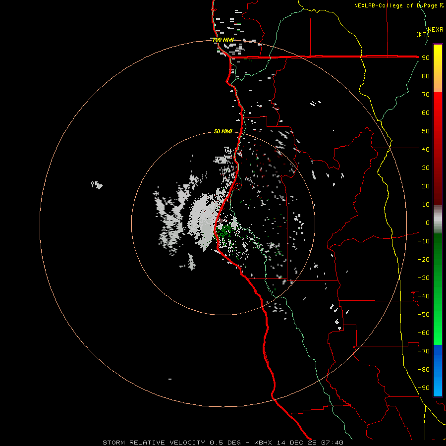Click the -70 scale value
The image size is (446, 446).
(x=424, y=351)
